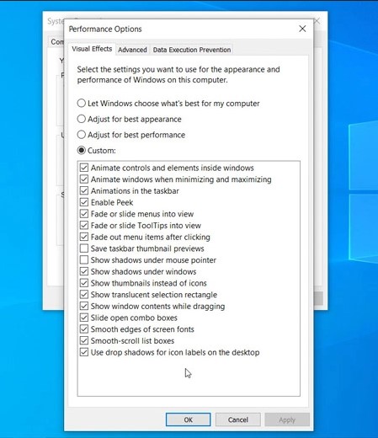Click the Cancel button
This screenshot has height=438, width=378.
tap(238, 419)
